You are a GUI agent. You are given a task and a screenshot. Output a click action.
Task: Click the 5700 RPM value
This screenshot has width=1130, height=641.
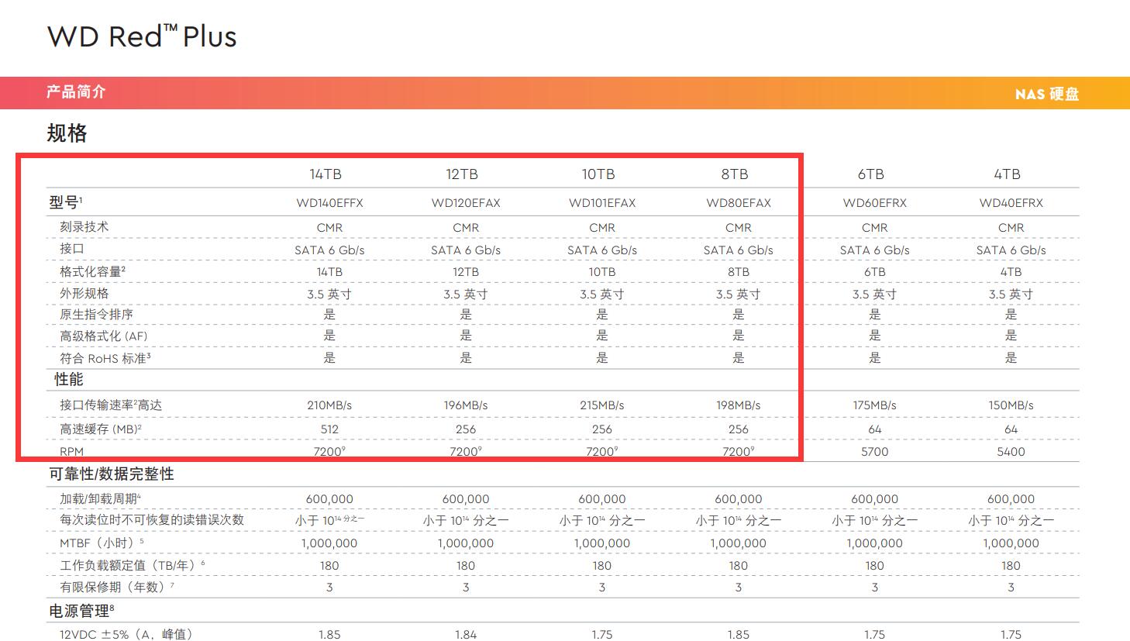point(875,452)
